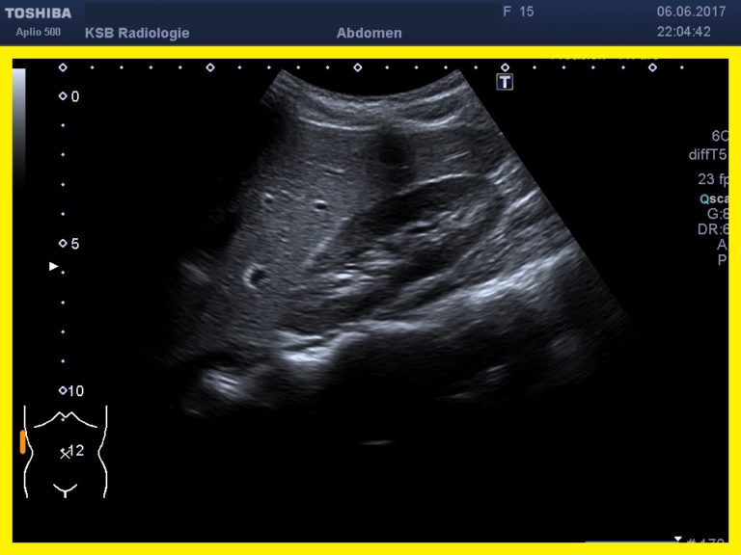Click the diffT5 parameter text

coord(708,154)
